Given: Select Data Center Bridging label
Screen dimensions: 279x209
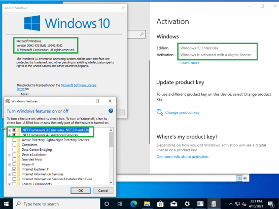Looking at the screenshot, I should [37, 149].
